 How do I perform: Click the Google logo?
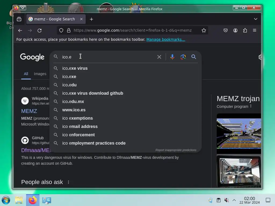click(x=32, y=57)
